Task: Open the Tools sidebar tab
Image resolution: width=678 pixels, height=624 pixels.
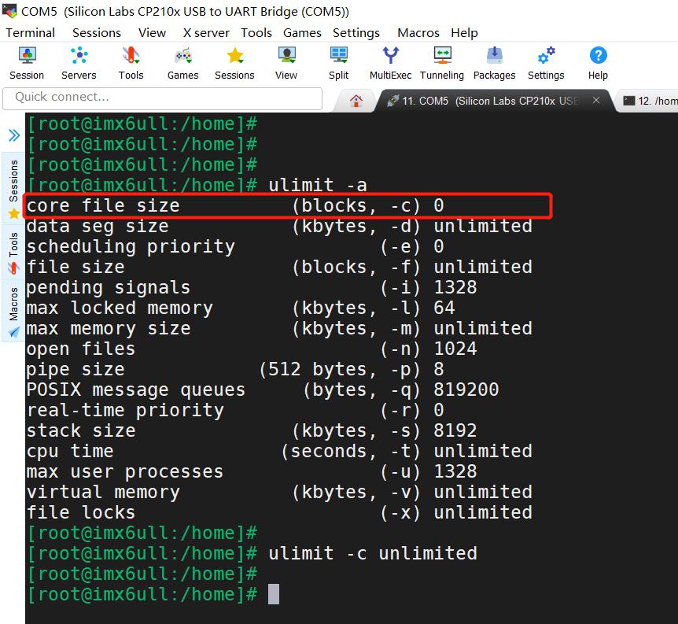Action: 13,253
